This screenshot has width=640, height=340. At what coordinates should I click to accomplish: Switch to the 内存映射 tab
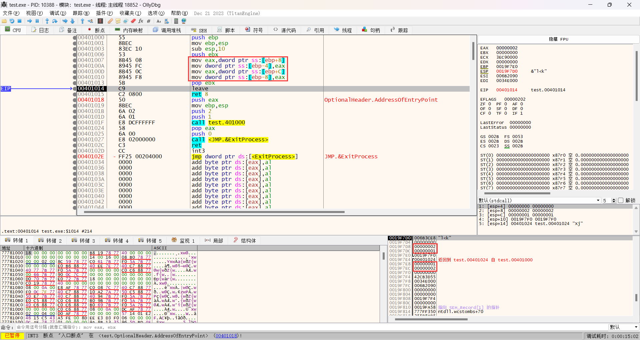[x=129, y=30]
